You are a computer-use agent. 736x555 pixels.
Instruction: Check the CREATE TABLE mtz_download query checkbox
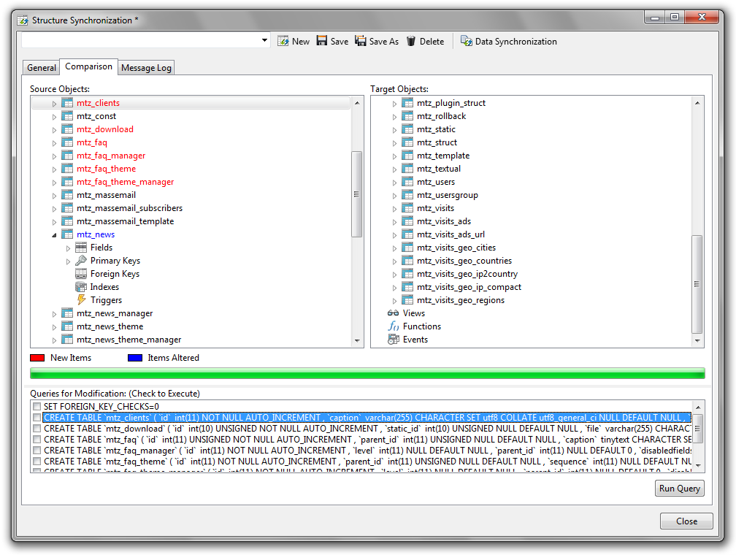(37, 428)
